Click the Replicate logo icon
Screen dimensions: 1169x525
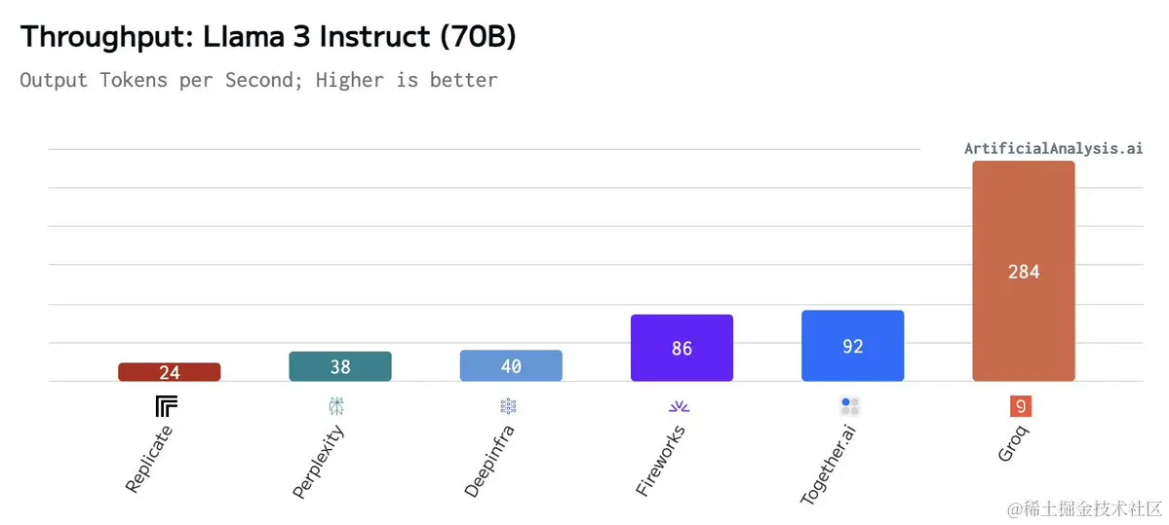[167, 406]
